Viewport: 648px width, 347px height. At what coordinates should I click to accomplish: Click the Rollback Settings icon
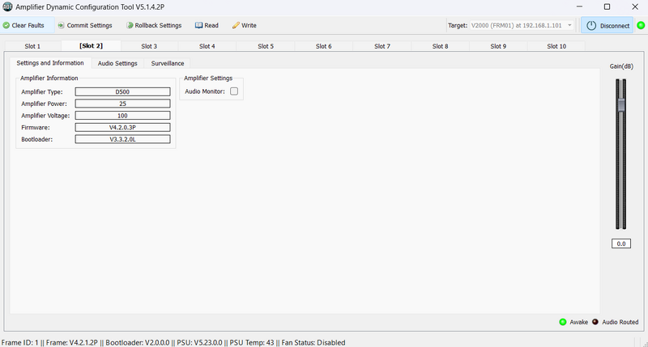(130, 25)
